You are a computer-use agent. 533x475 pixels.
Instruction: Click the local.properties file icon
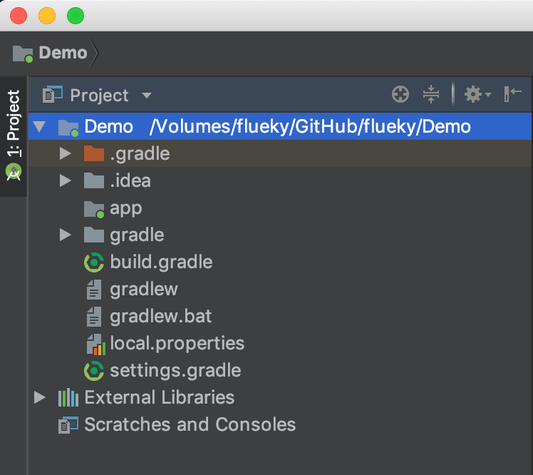point(95,344)
